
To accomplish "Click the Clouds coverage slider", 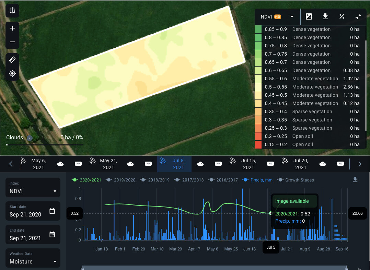I will click(45, 144).
